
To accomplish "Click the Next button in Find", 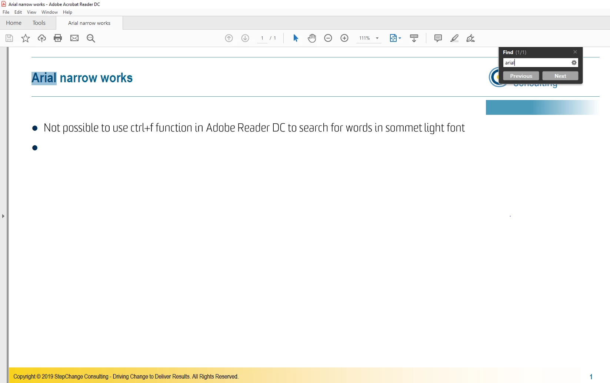I will coord(560,76).
